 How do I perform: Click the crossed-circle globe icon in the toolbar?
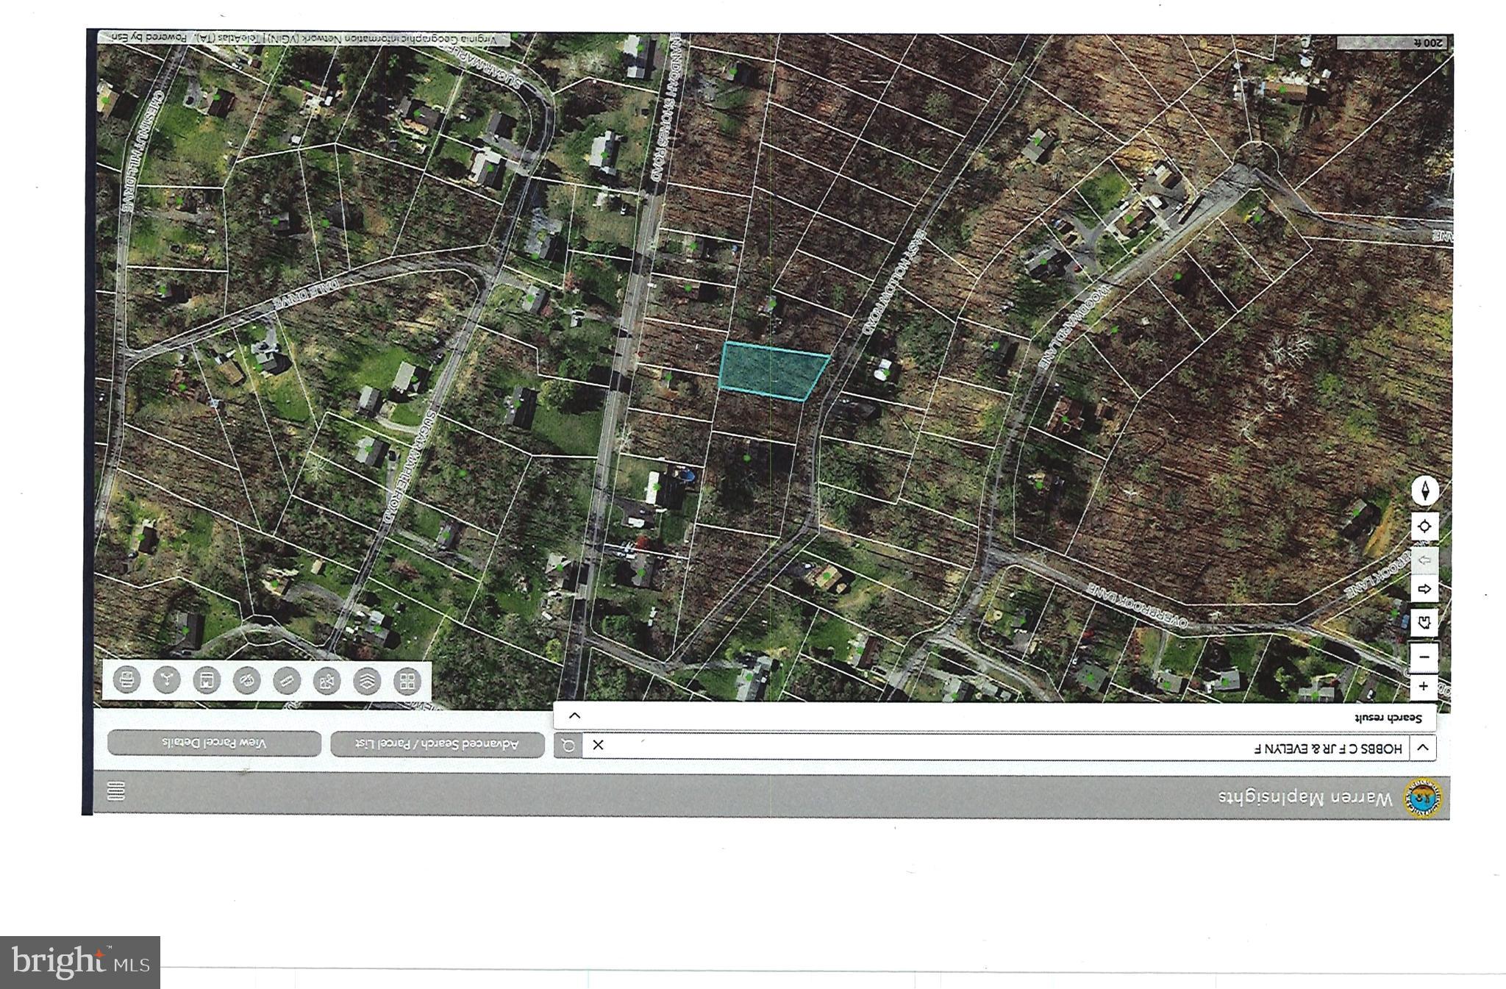(246, 681)
